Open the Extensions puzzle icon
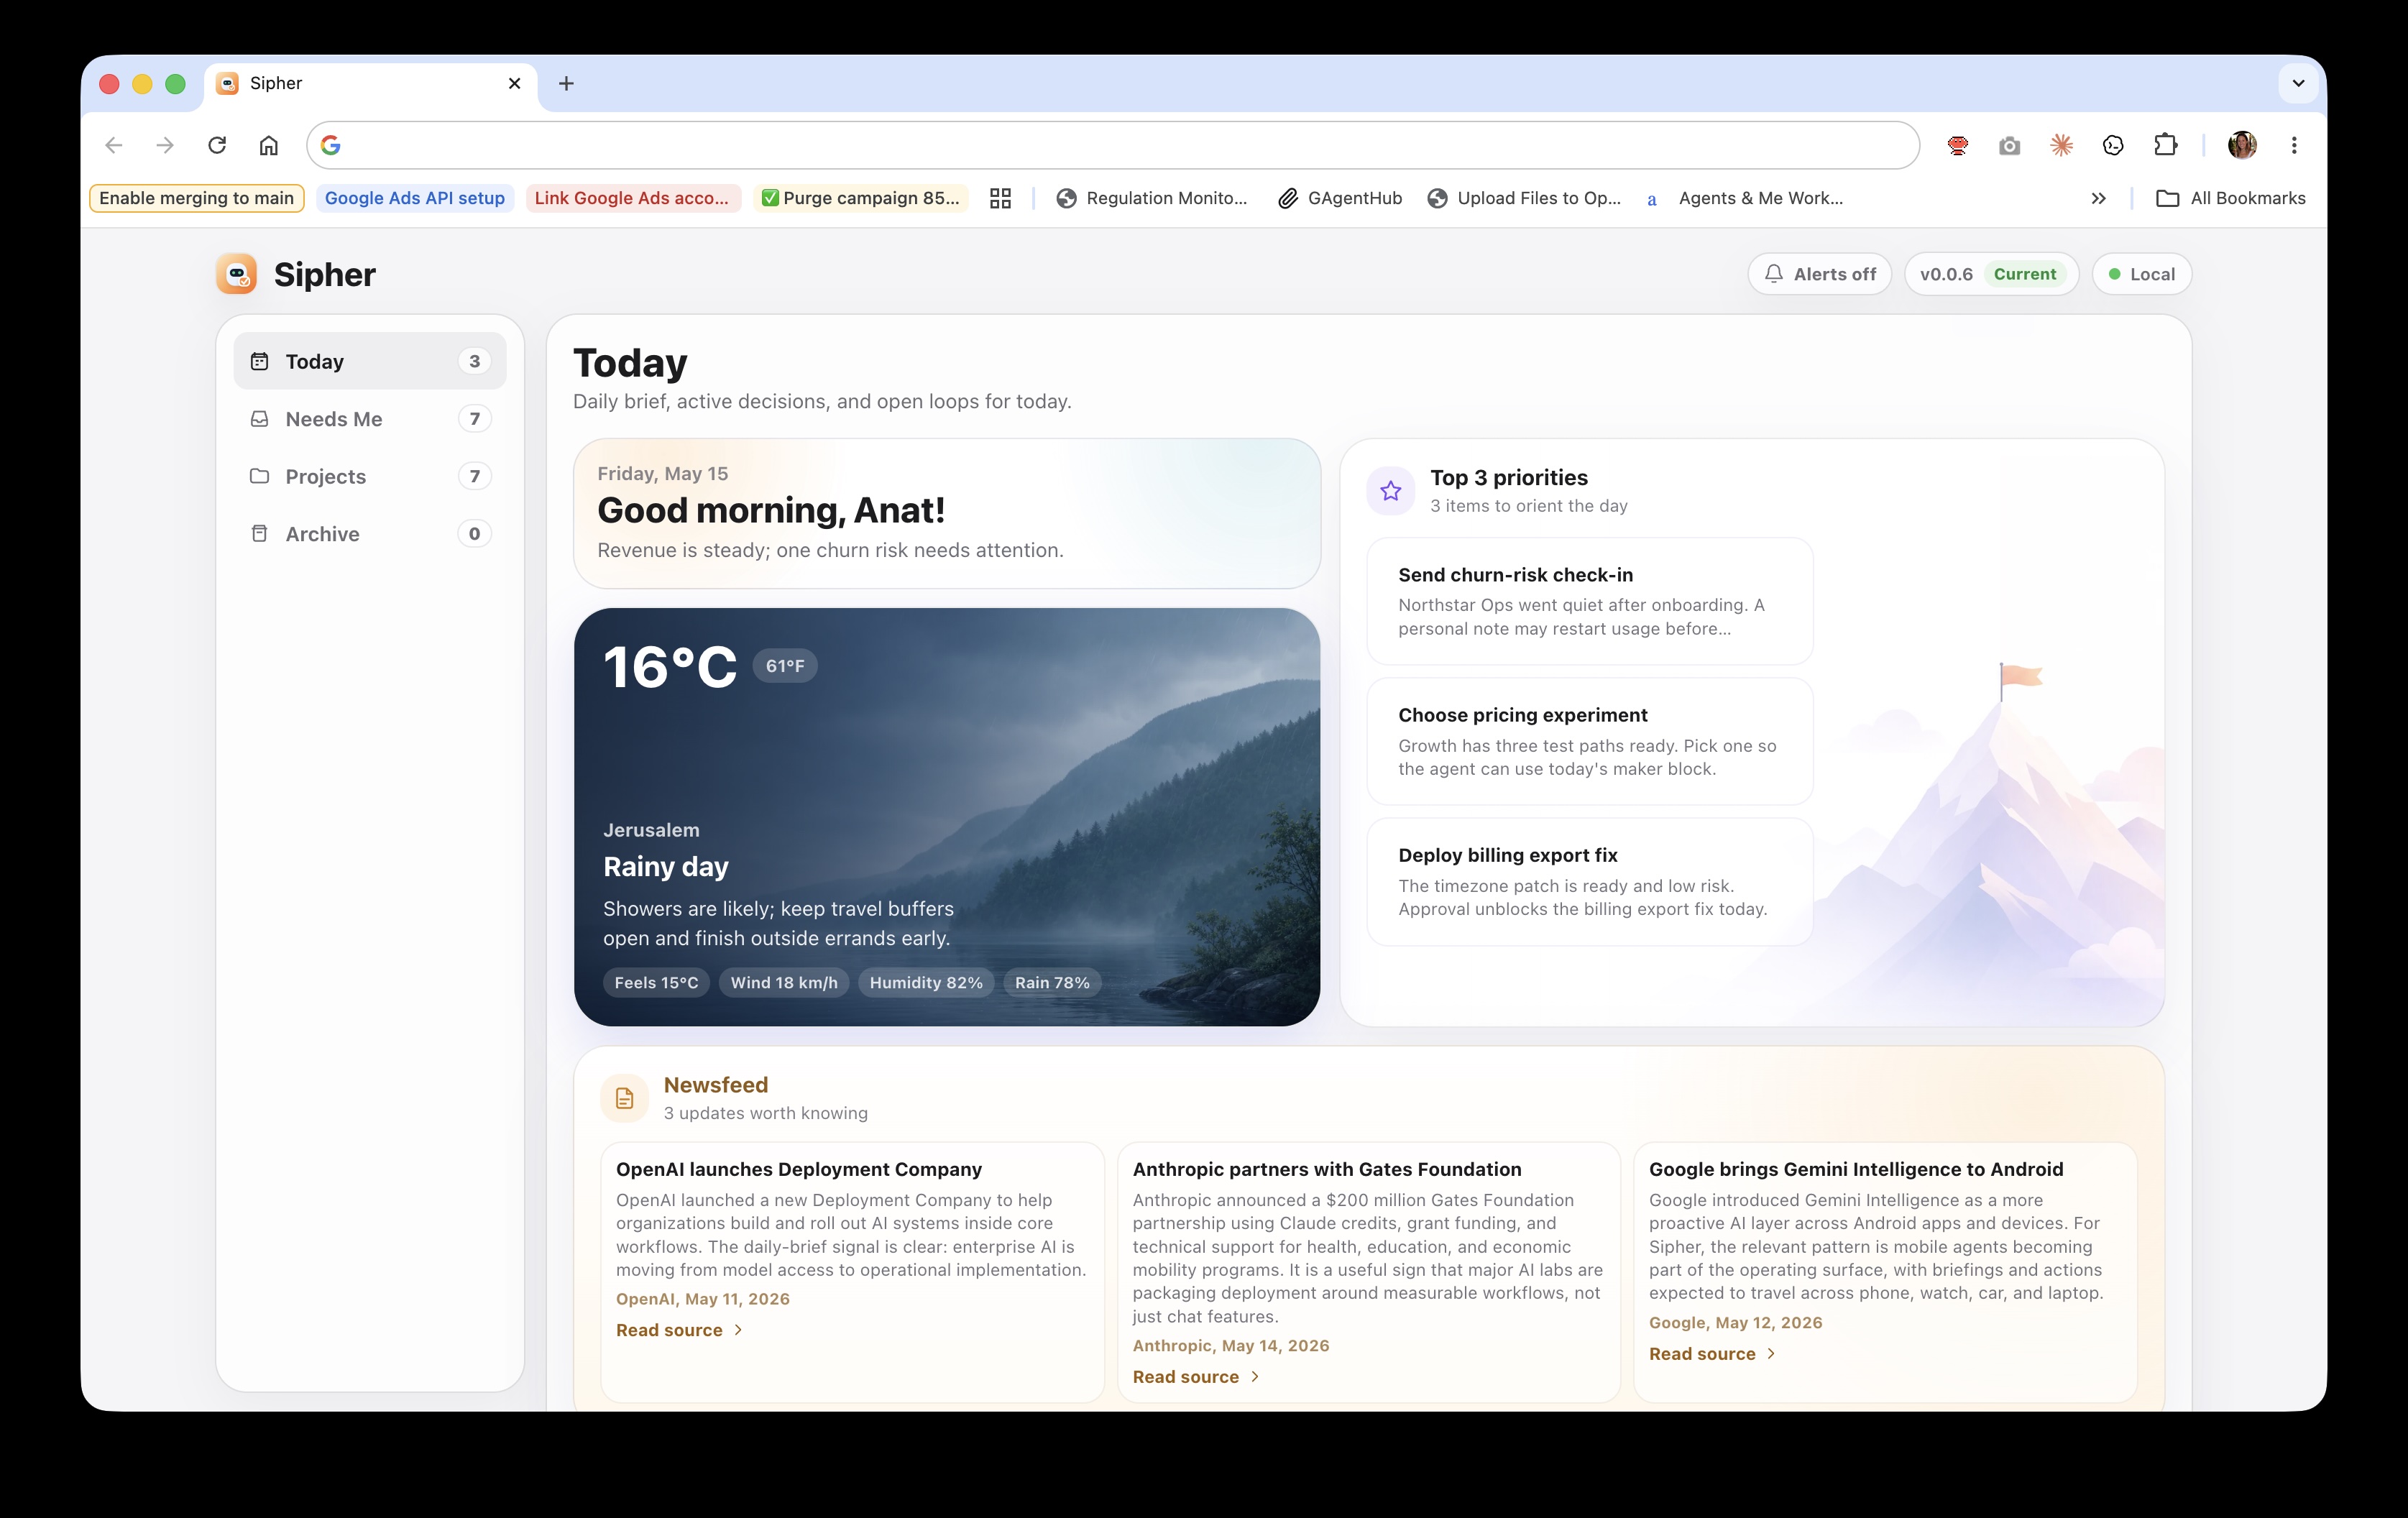The image size is (2408, 1518). click(x=2165, y=145)
